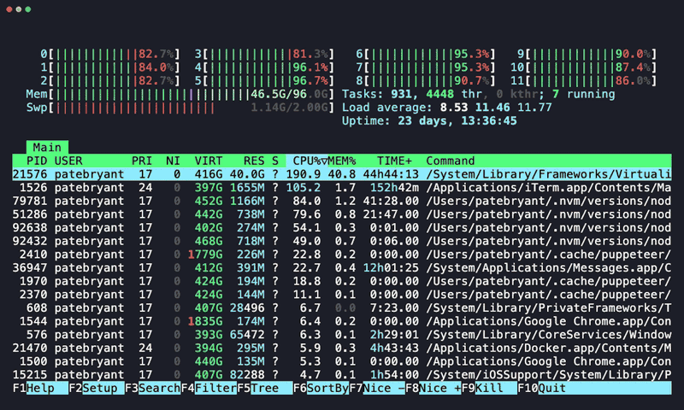The width and height of the screenshot is (684, 410).
Task: Click the 152h42m TIME+ value
Action: [394, 188]
